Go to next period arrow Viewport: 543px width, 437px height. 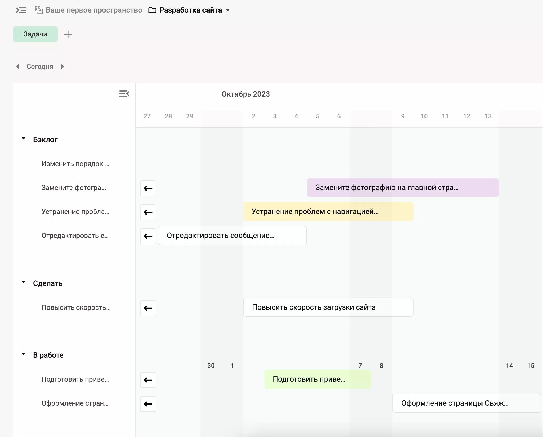pos(63,67)
